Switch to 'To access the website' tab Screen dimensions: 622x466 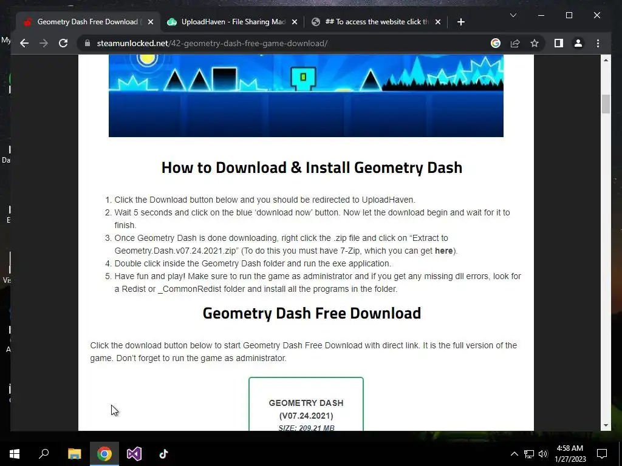coord(376,22)
